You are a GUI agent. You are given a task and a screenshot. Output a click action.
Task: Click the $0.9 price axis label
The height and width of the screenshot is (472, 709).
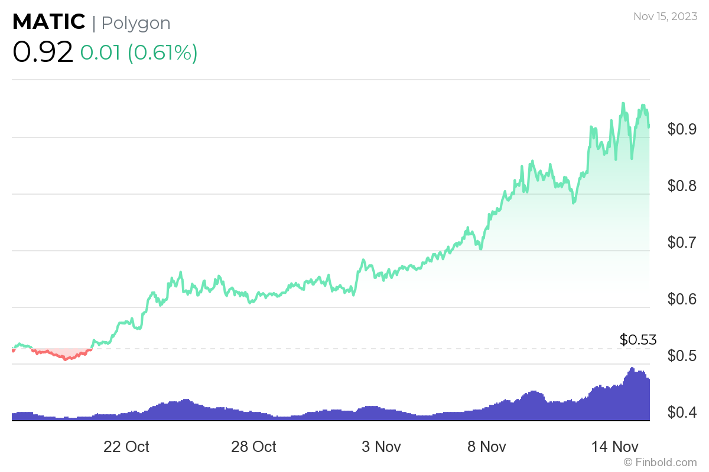681,129
